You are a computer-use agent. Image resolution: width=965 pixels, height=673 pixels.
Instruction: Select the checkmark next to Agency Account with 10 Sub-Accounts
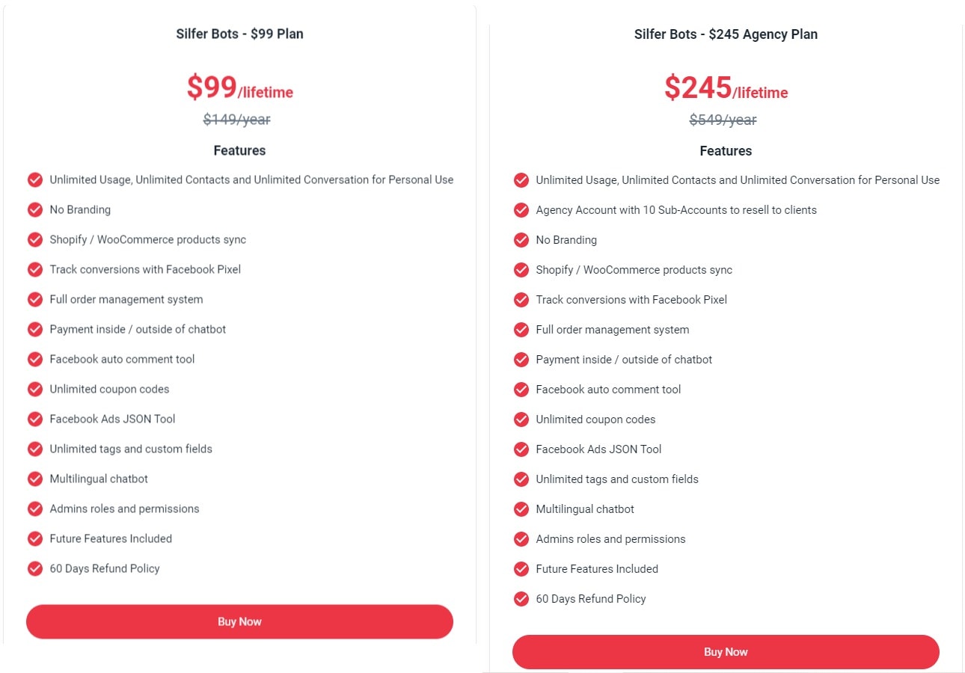pyautogui.click(x=521, y=209)
